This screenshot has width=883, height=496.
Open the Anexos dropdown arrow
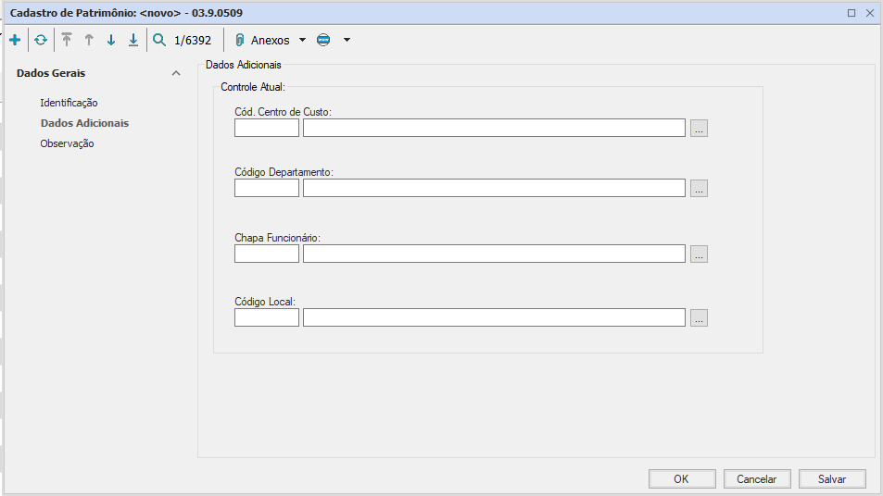(302, 41)
